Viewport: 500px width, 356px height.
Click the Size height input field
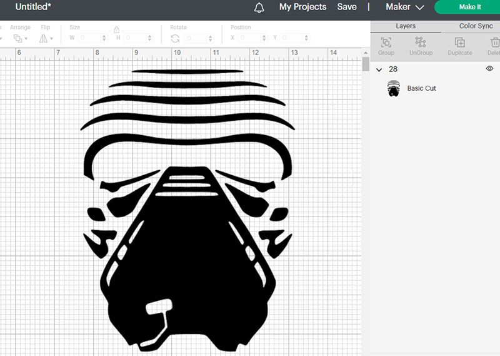point(135,38)
